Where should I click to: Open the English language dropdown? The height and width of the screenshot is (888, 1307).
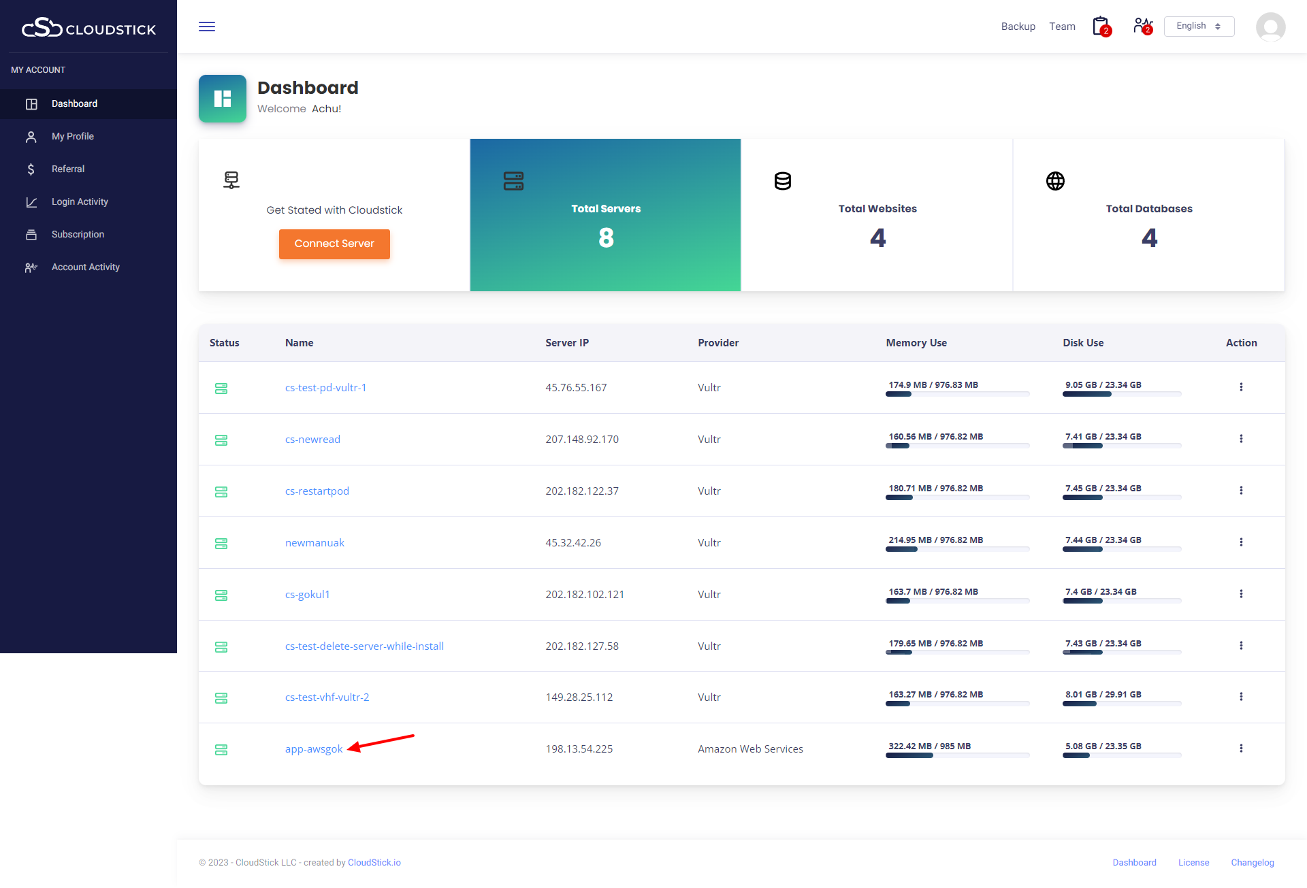click(1199, 27)
